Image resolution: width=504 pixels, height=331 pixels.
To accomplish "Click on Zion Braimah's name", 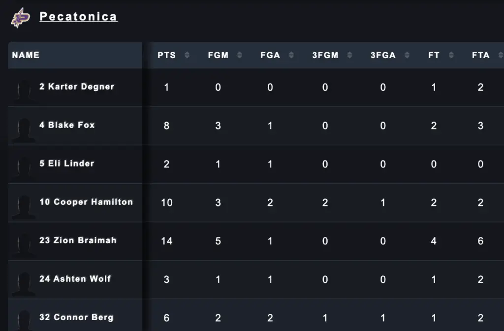I will [78, 240].
